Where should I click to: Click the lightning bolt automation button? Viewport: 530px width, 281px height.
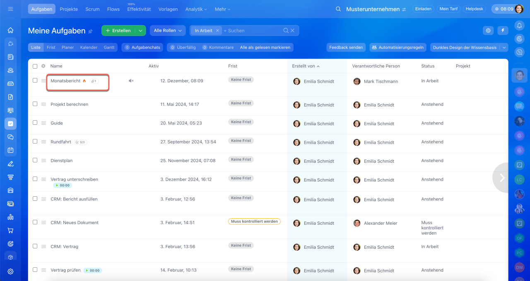[503, 31]
